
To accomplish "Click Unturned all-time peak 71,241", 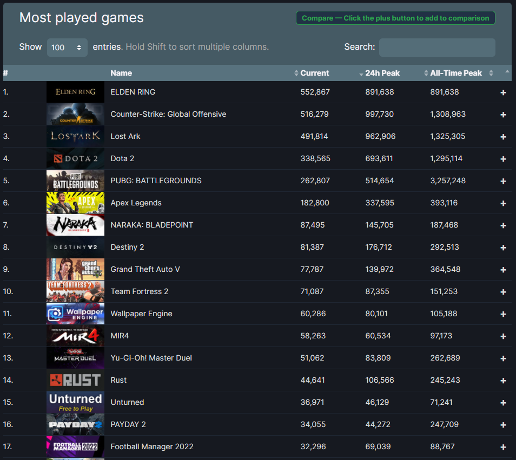I will click(x=441, y=402).
